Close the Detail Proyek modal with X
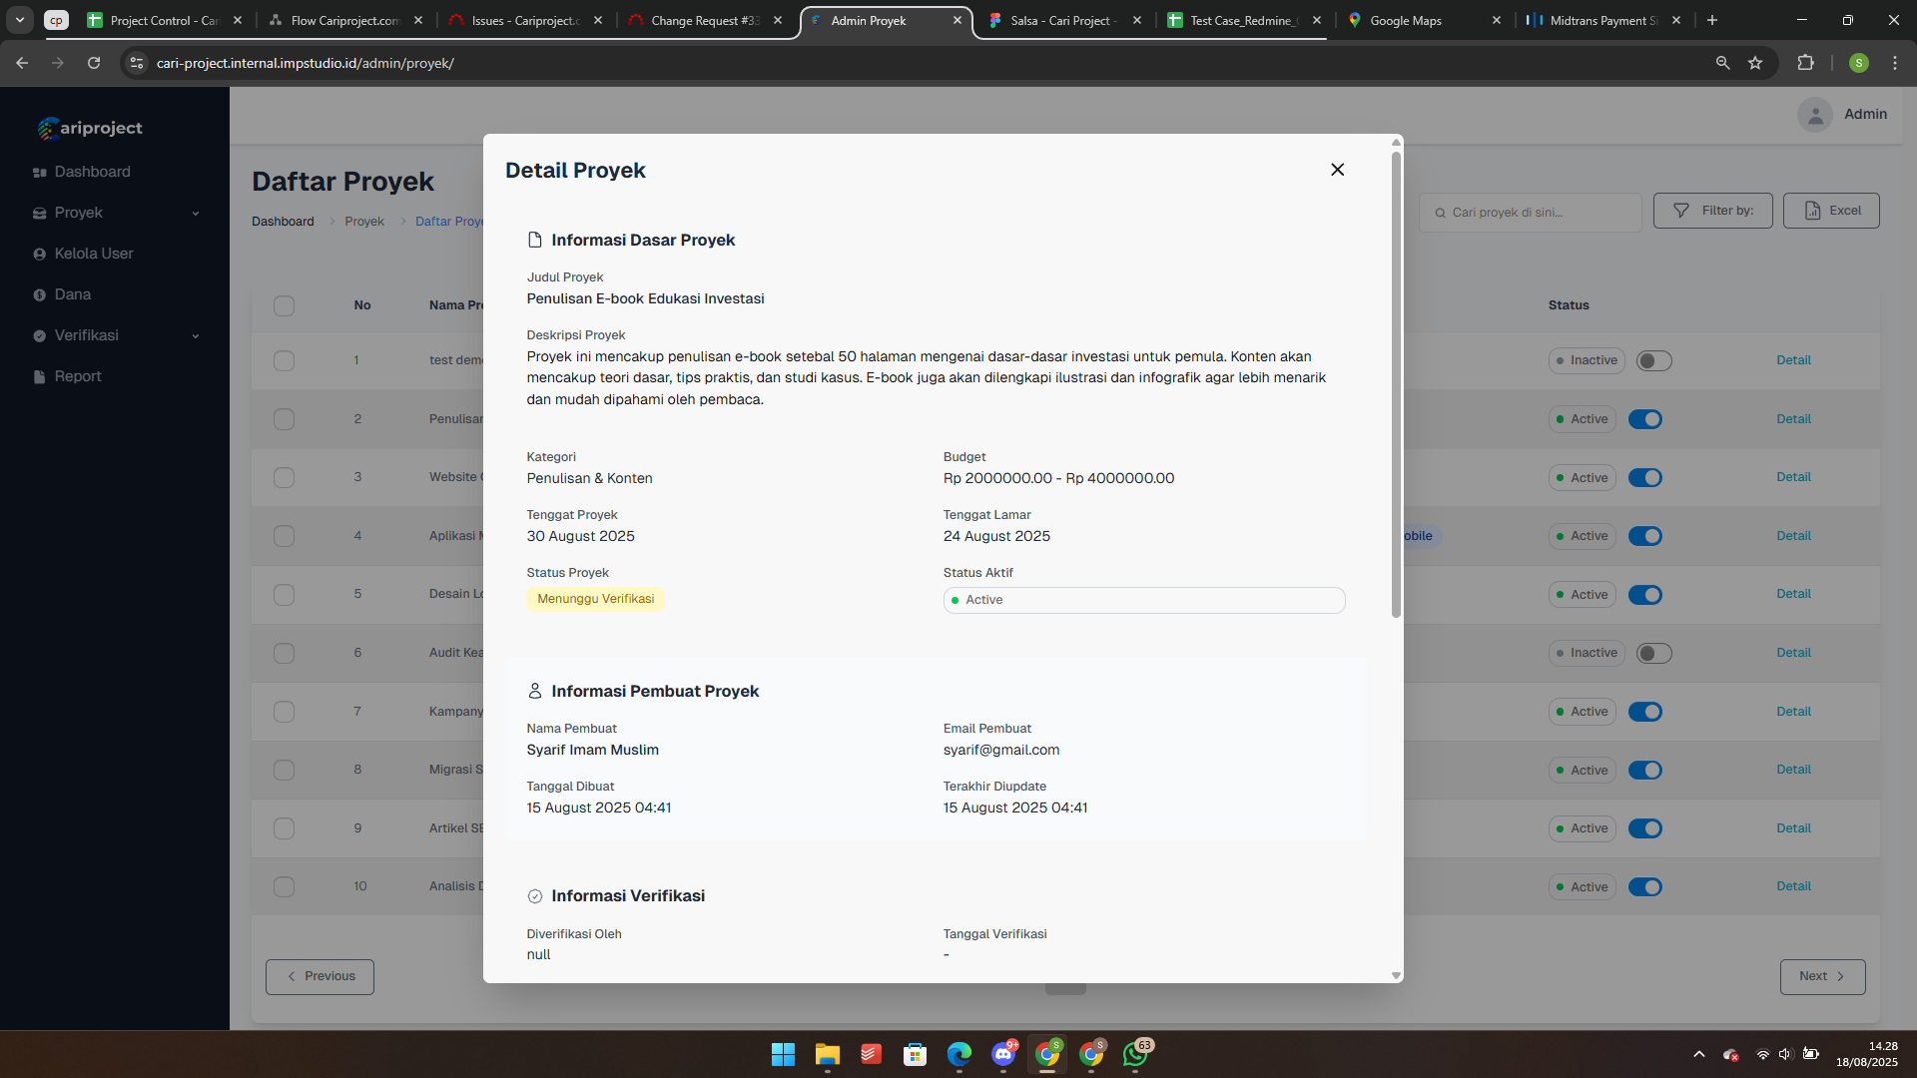This screenshot has width=1917, height=1078. point(1337,170)
